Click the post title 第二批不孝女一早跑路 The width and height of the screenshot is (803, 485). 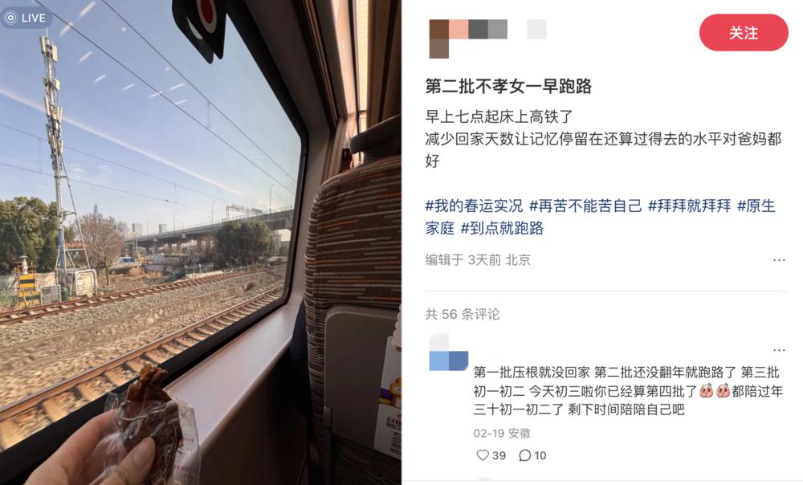coord(508,87)
